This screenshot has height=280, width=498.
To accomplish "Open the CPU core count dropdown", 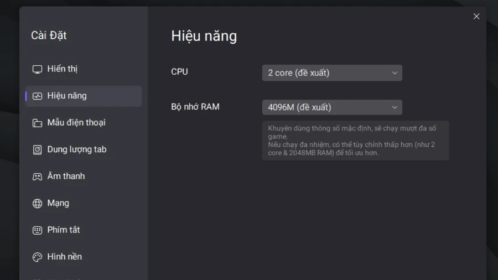I will pos(332,73).
